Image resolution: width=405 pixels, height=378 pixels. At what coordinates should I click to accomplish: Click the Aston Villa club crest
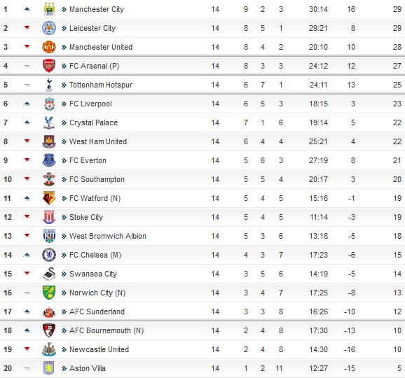click(49, 368)
